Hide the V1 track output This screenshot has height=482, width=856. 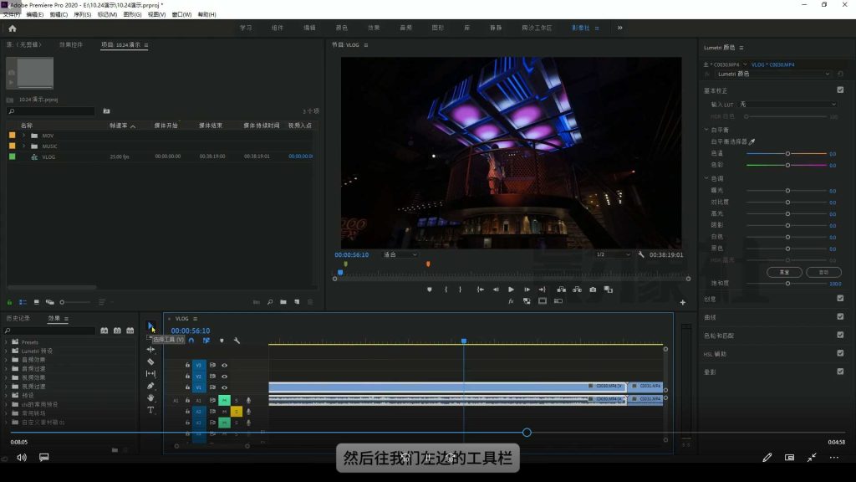point(224,387)
